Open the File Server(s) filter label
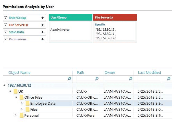 (18, 25)
